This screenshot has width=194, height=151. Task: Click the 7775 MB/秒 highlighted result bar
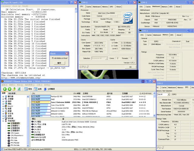tap(41, 102)
